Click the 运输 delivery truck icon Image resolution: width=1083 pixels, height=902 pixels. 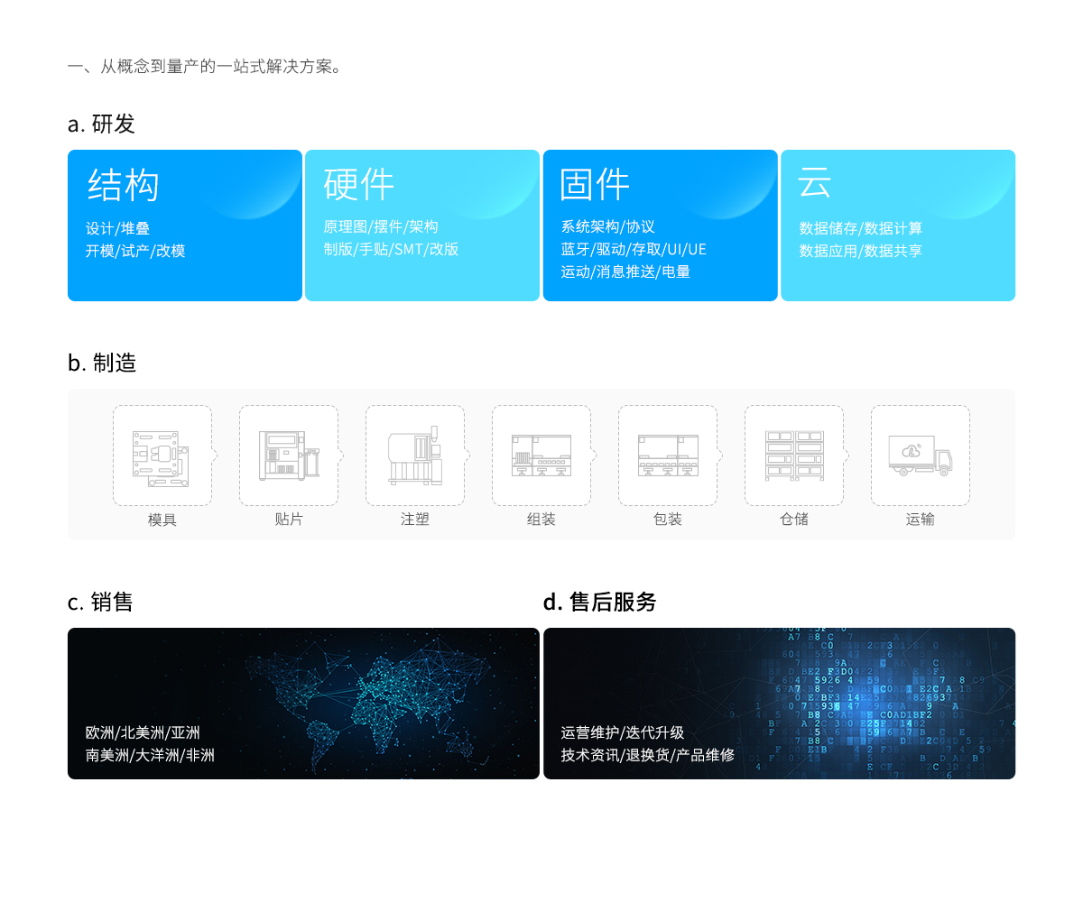pyautogui.click(x=921, y=456)
